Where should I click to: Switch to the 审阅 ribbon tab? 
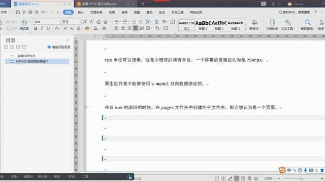pos(124,12)
